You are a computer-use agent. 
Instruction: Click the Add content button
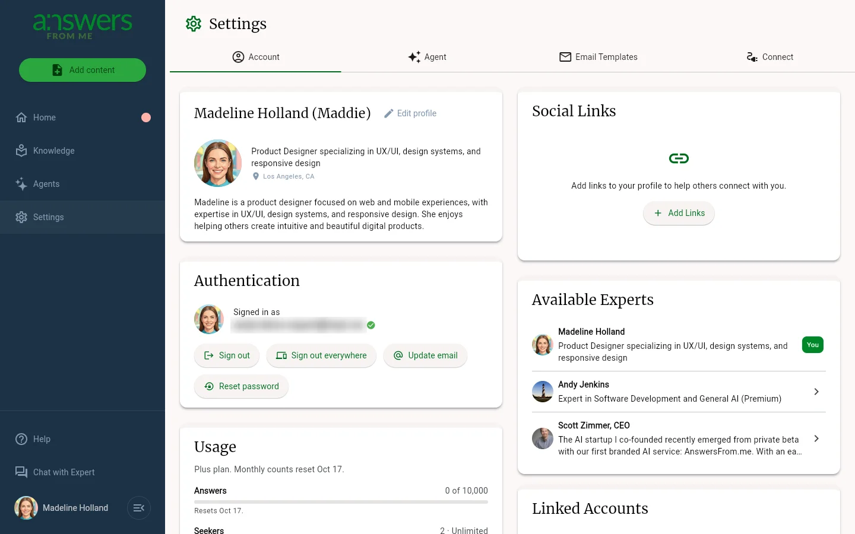(x=83, y=70)
